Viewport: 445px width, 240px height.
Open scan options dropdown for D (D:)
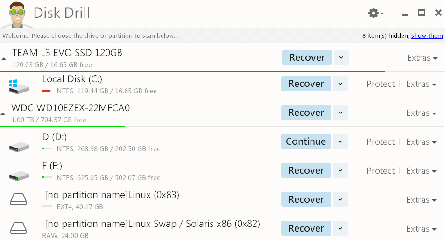(340, 142)
